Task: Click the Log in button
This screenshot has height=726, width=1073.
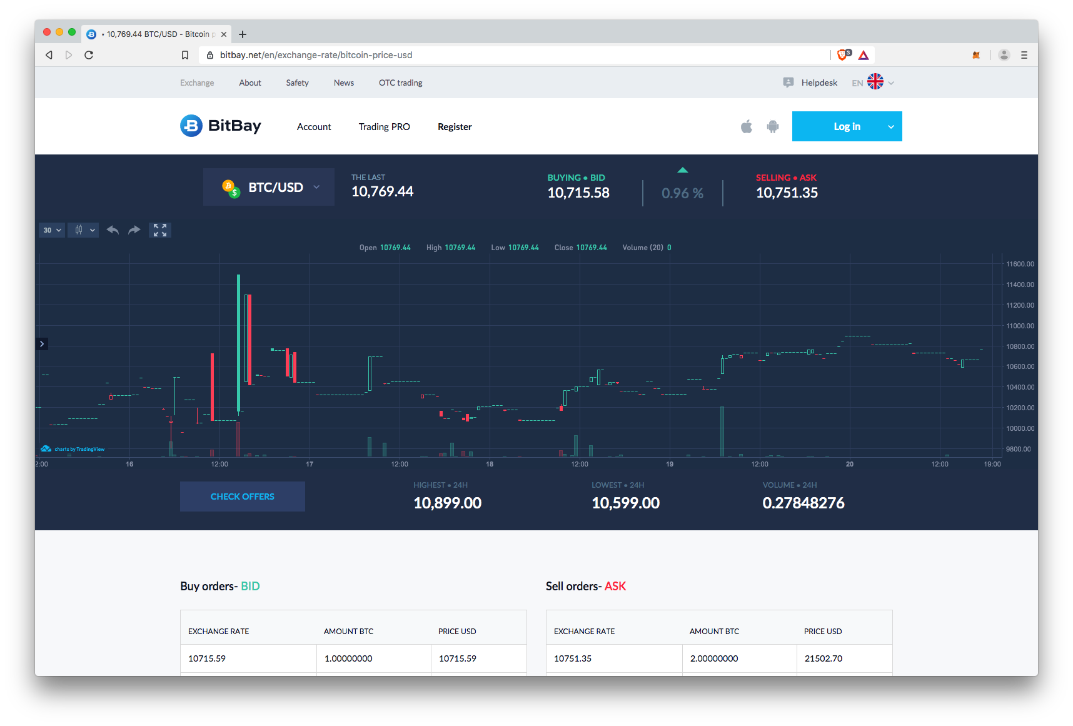Action: tap(847, 126)
